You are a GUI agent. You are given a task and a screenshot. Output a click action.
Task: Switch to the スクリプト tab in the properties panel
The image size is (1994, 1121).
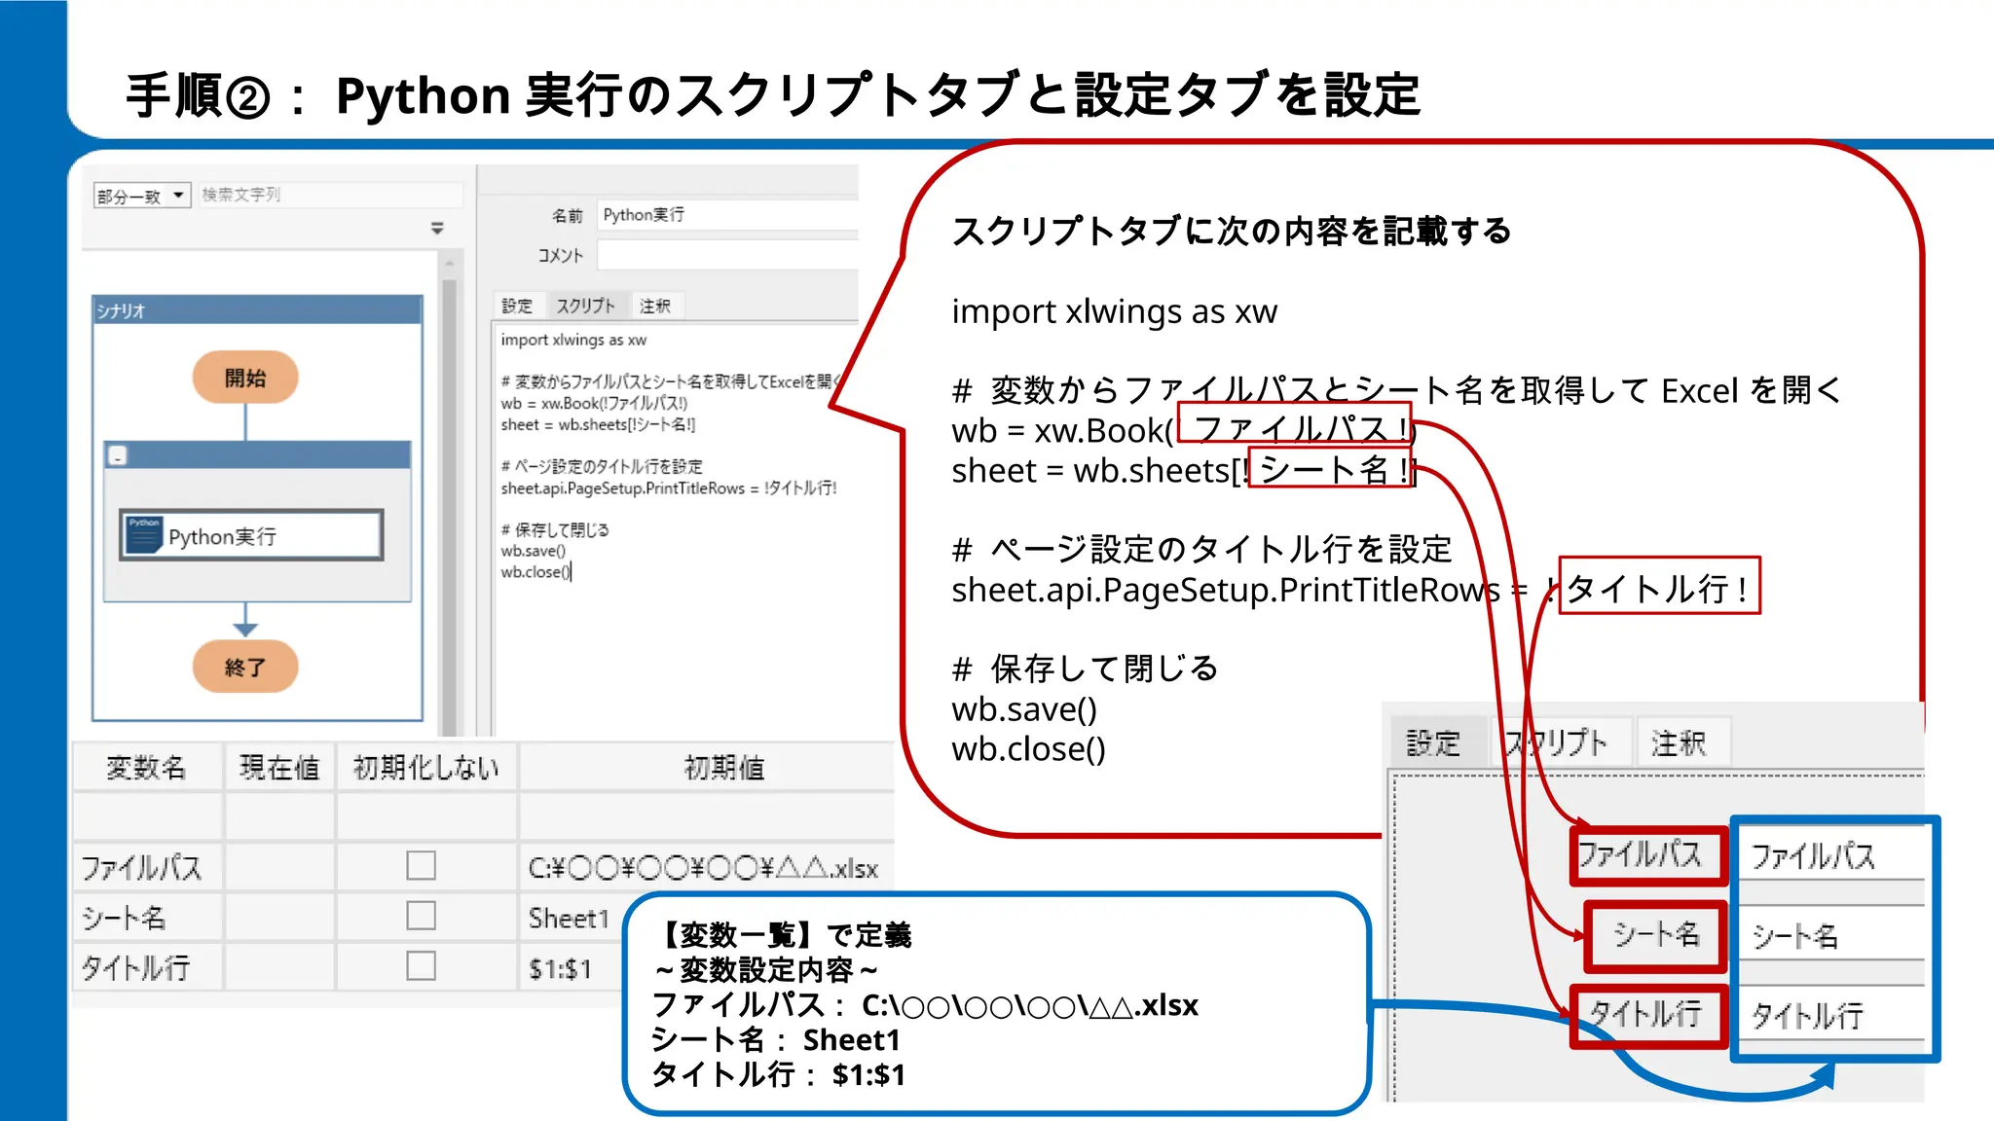(586, 306)
